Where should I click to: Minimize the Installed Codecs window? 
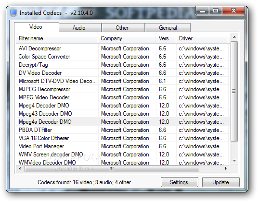click(203, 11)
